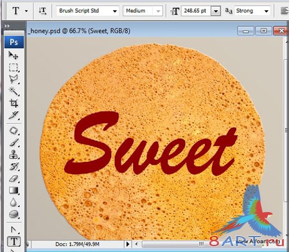Select the Rectangular Marquee tool

(x=13, y=67)
